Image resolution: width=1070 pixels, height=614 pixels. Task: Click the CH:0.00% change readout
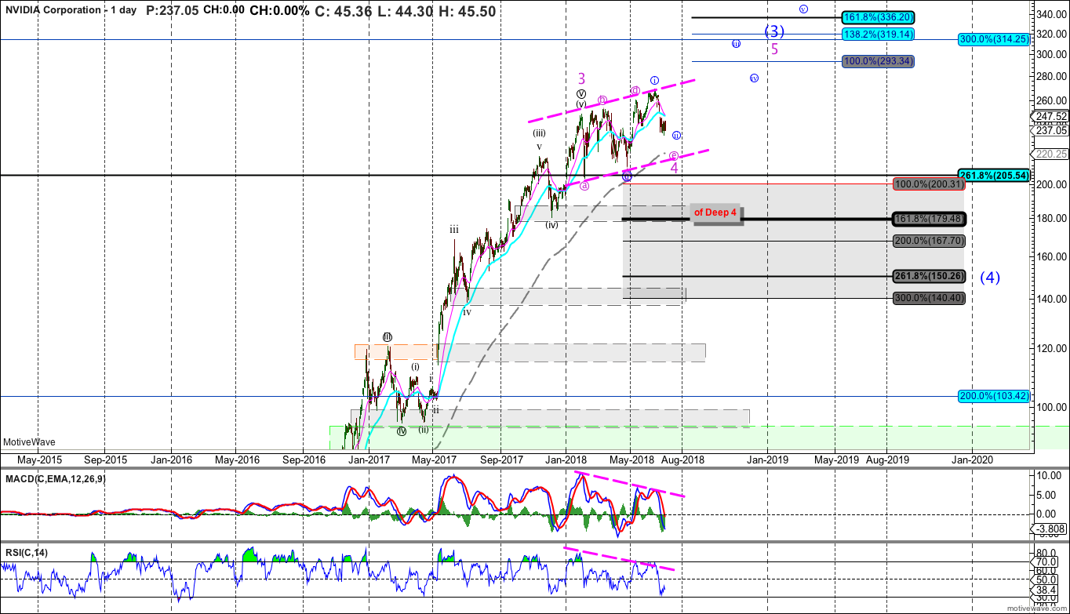(x=278, y=11)
